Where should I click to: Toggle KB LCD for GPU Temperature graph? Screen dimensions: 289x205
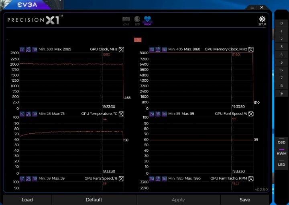[28, 114]
